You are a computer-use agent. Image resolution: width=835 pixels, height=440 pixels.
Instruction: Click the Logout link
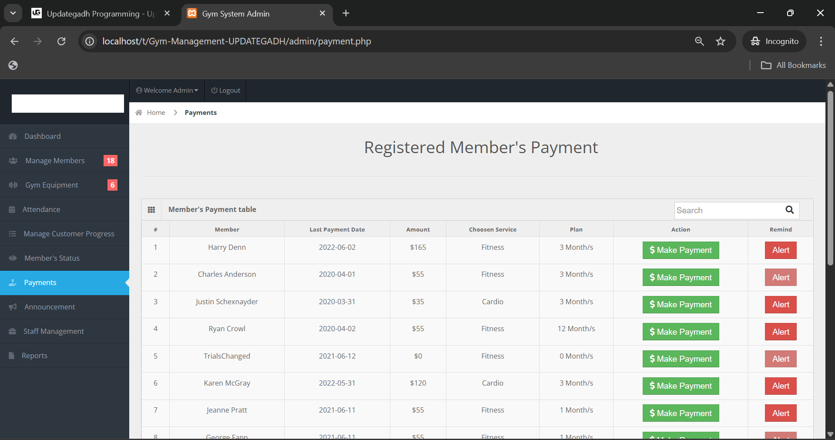coord(226,91)
